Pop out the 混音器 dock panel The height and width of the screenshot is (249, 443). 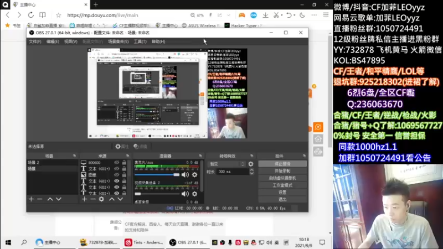tap(200, 156)
